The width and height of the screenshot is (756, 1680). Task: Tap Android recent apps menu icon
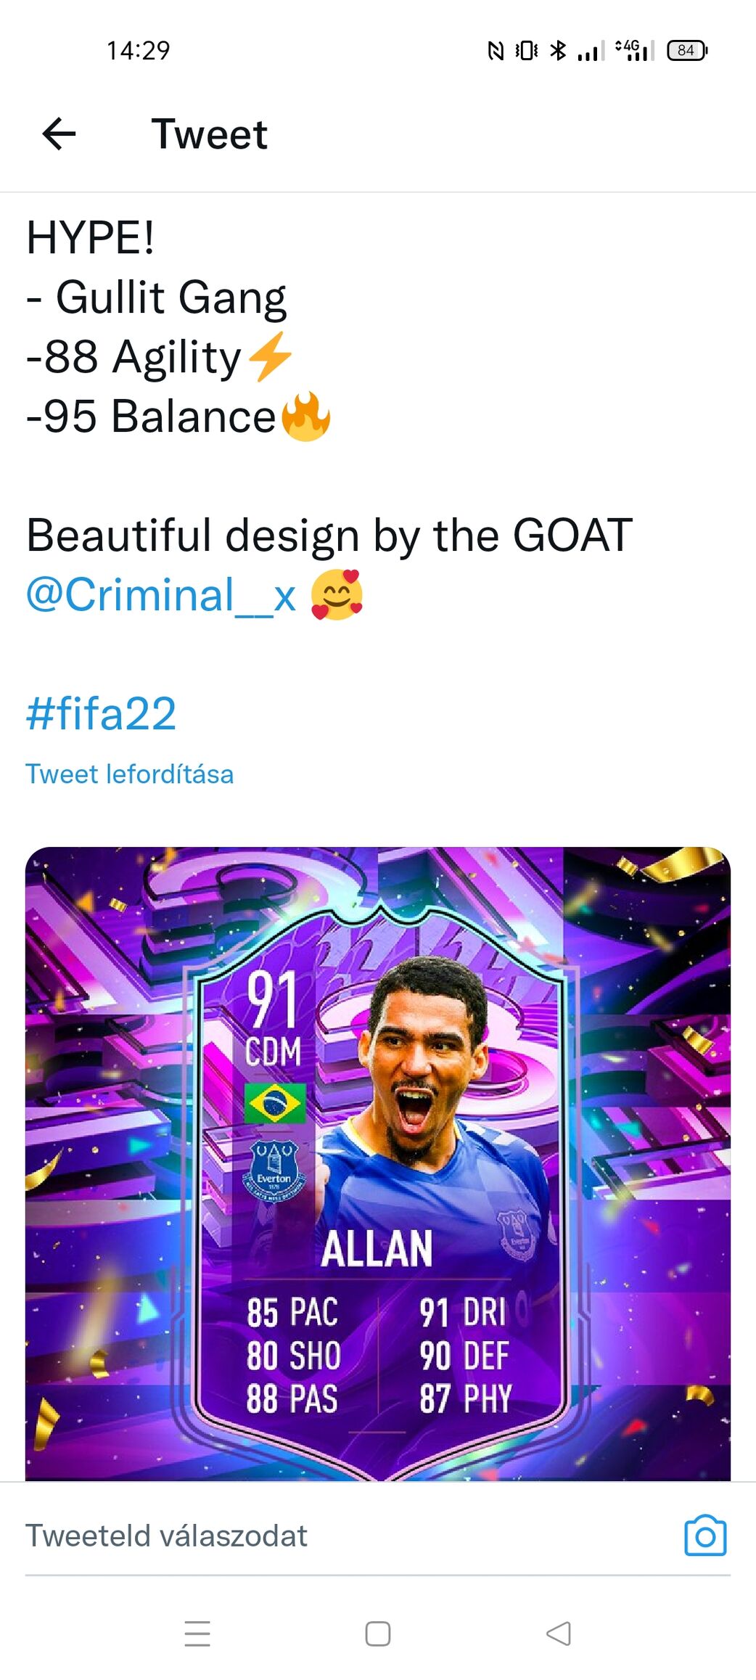tap(197, 1633)
